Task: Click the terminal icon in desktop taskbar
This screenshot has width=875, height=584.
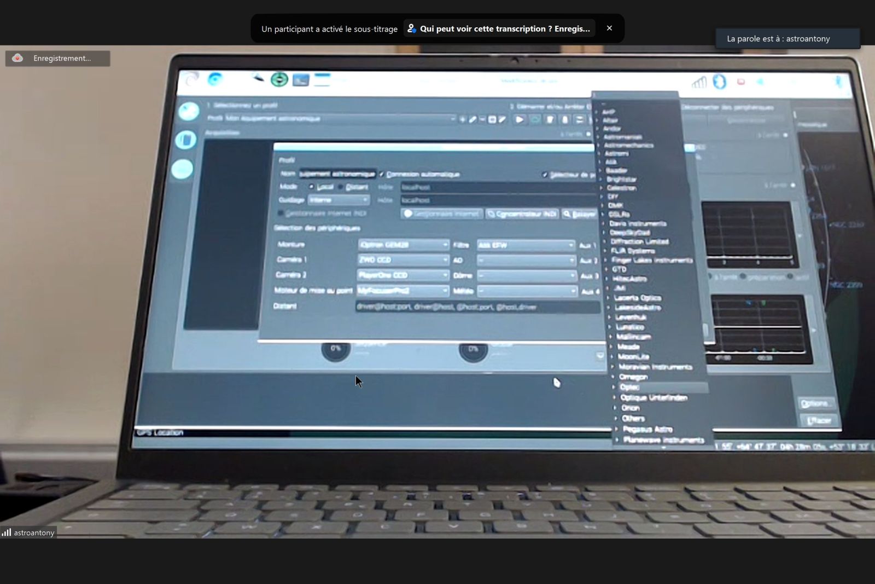Action: [300, 80]
